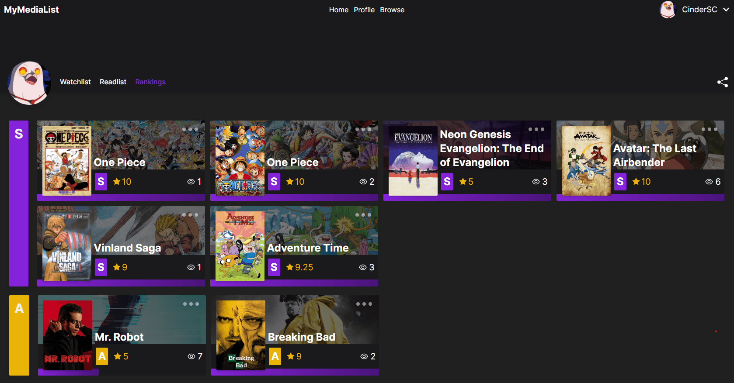Open the three-dot menu on Neon Genesis Evangelion
This screenshot has height=383, width=734.
(x=536, y=129)
